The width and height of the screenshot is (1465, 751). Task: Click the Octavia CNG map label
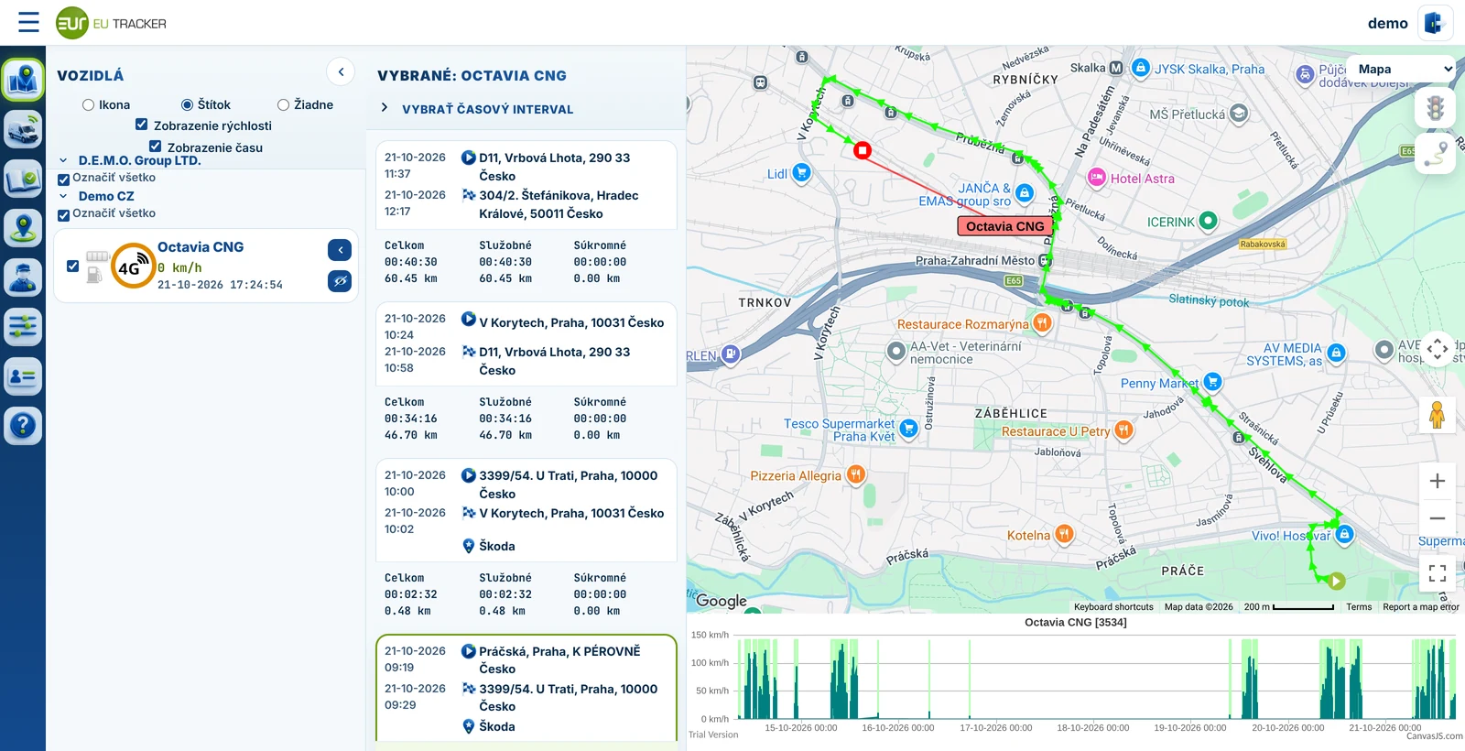[x=1004, y=226]
